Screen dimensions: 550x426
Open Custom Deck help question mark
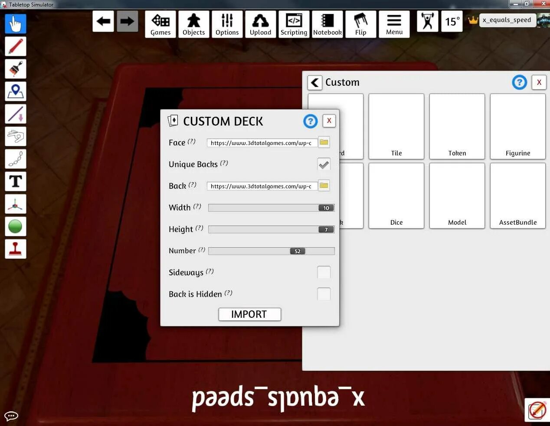click(311, 121)
